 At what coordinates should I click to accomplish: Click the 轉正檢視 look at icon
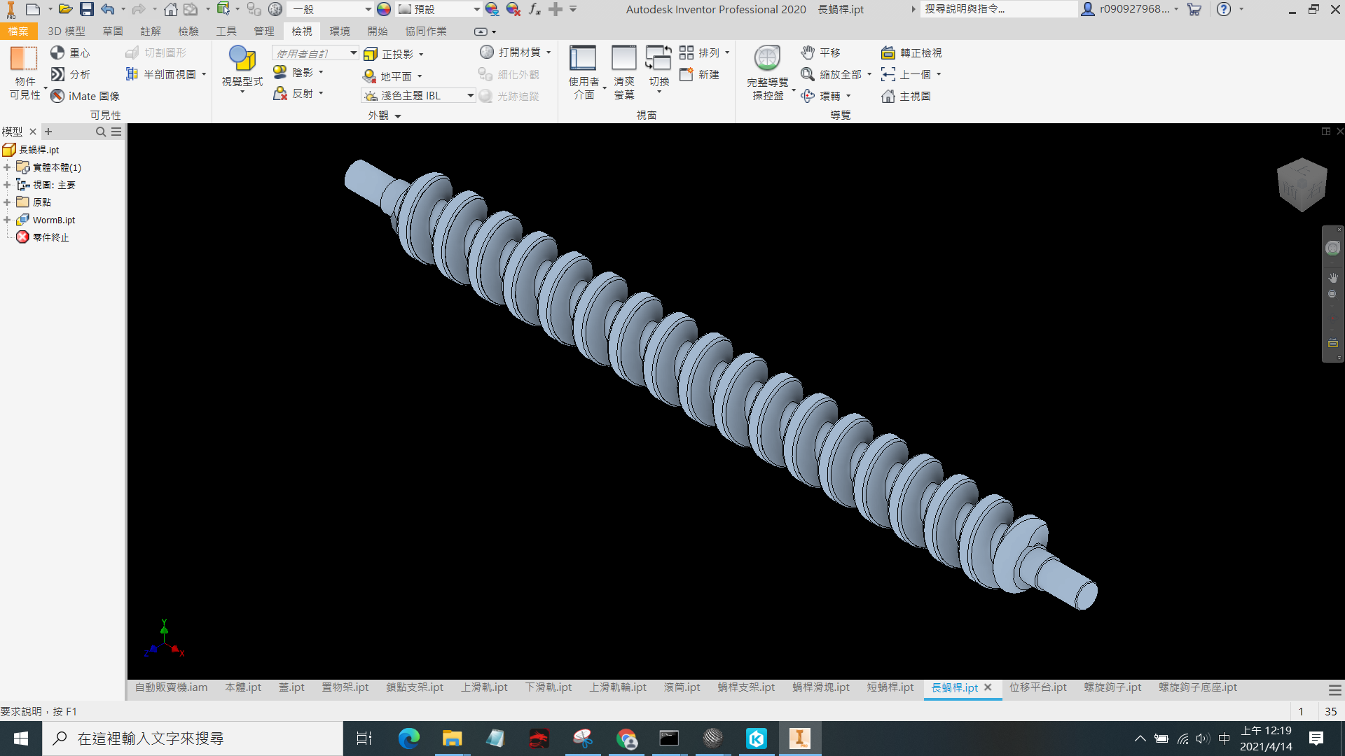click(888, 52)
